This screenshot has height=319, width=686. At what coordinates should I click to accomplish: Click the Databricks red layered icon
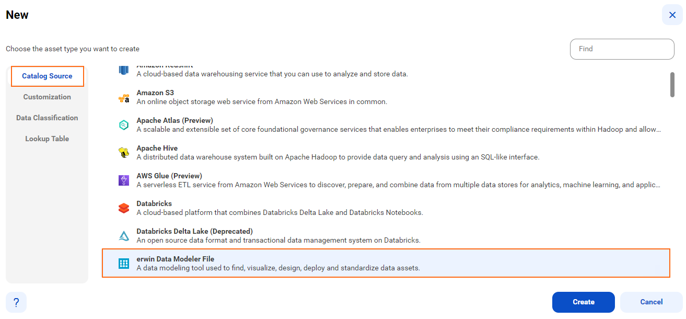124,208
